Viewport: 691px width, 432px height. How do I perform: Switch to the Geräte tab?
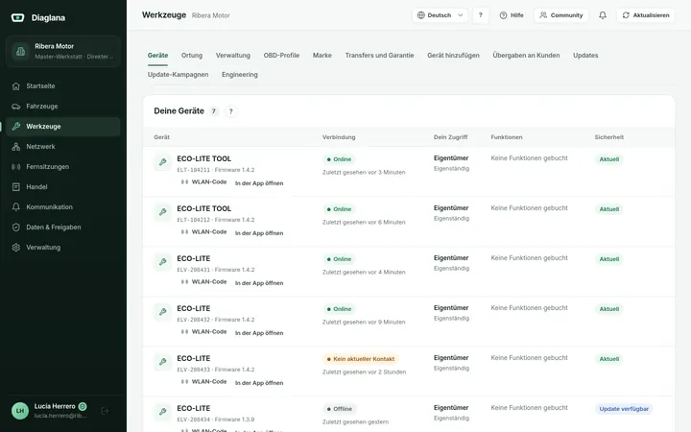tap(157, 56)
